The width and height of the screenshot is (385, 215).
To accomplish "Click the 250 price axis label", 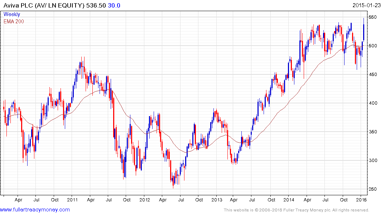I will [x=372, y=189].
